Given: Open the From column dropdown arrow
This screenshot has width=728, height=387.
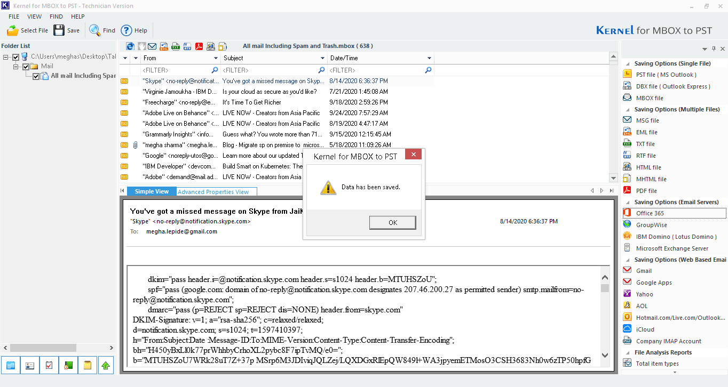Looking at the screenshot, I should click(216, 58).
